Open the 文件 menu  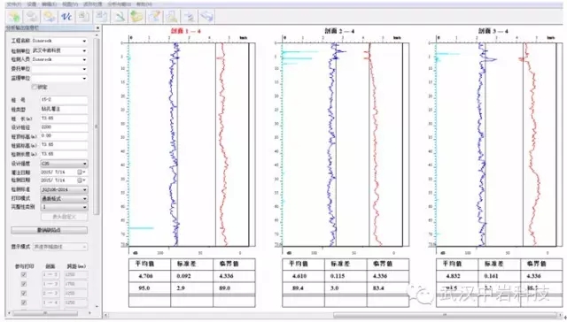pos(13,4)
